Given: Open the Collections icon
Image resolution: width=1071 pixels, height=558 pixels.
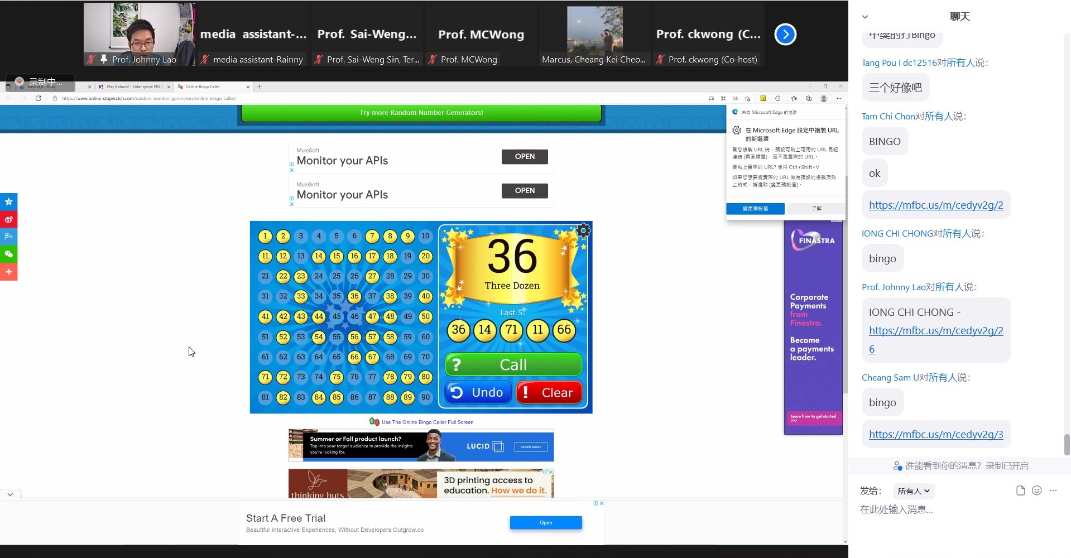Looking at the screenshot, I should click(x=809, y=98).
